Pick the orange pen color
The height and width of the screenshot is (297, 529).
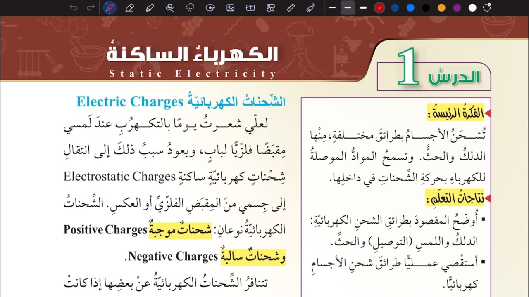tap(441, 8)
